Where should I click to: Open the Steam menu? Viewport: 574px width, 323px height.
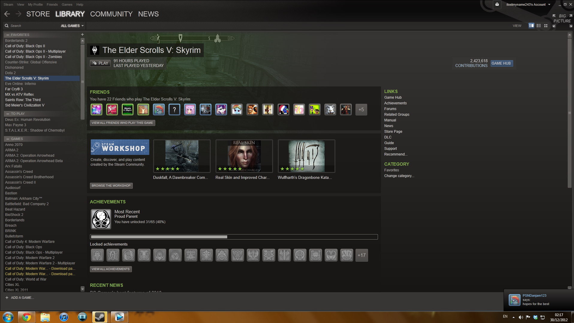(8, 4)
